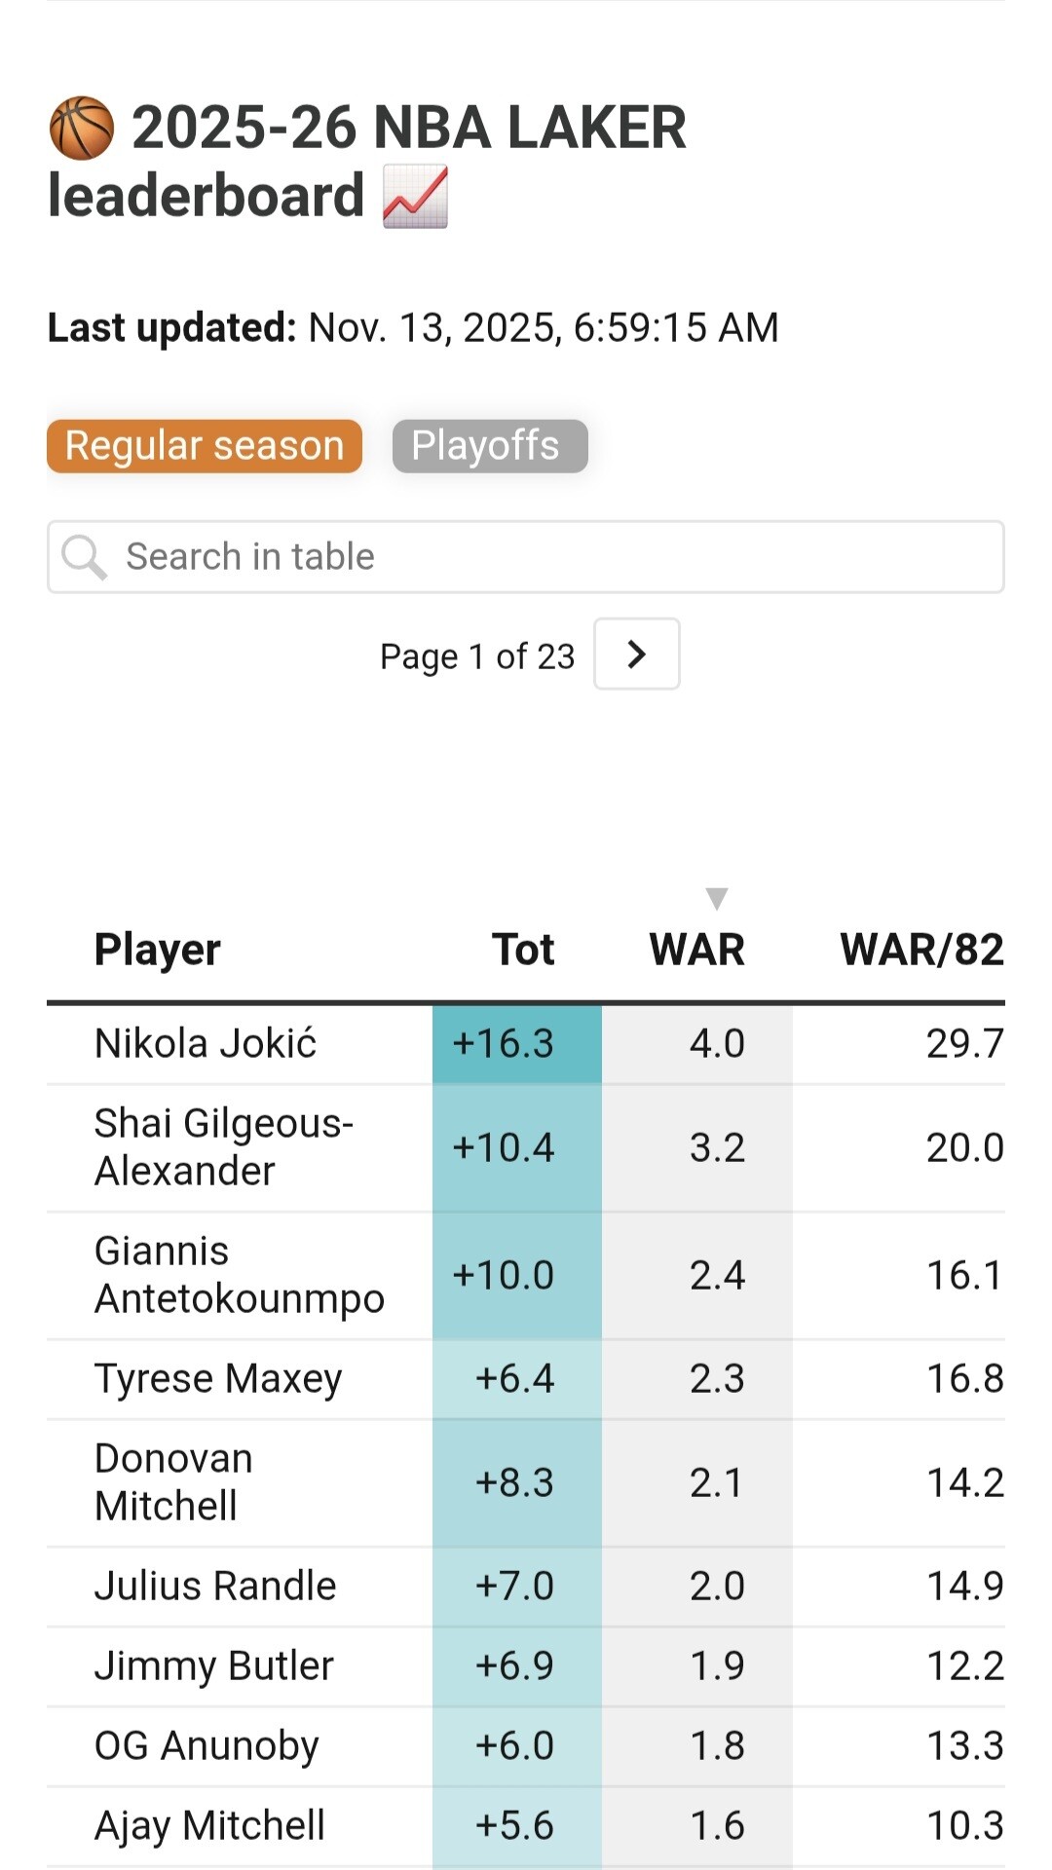Click Jokić's +16.3 Tot colored cell

[x=516, y=1044]
